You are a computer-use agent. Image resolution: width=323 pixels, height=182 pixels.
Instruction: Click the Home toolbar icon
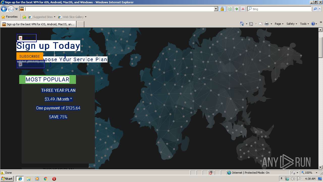click(242, 24)
